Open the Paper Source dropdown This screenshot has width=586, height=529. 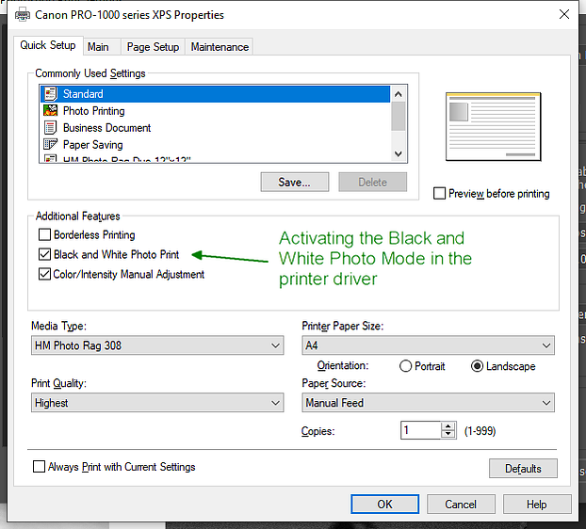[x=428, y=403]
